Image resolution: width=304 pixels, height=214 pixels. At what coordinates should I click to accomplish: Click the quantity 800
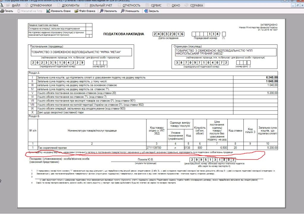tap(200, 148)
